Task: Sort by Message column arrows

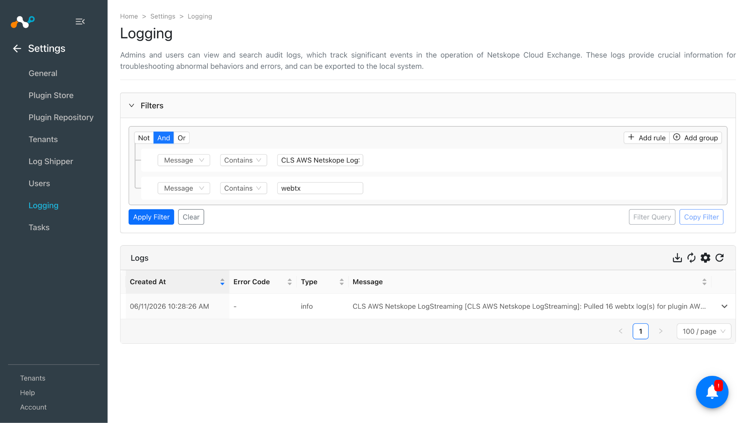Action: (704, 282)
